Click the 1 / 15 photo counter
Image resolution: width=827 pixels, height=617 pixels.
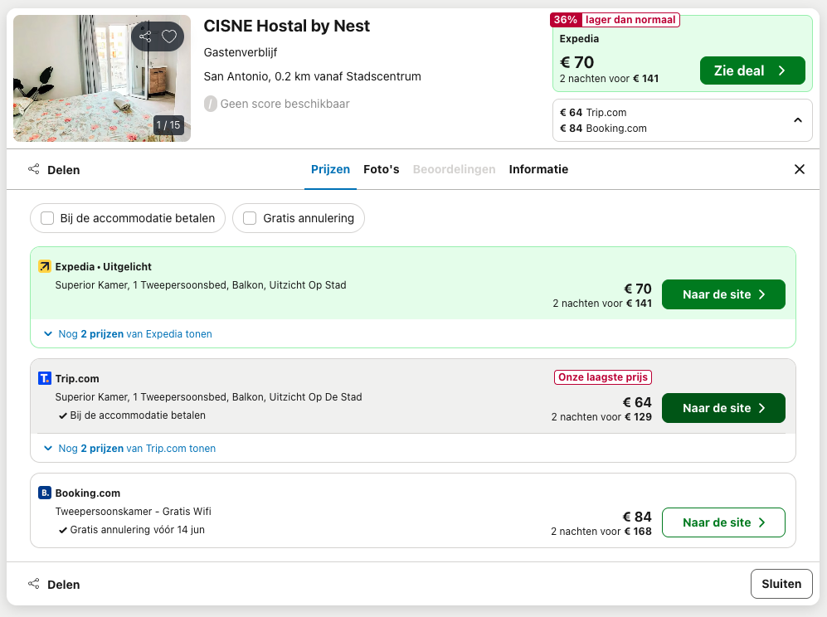[168, 125]
